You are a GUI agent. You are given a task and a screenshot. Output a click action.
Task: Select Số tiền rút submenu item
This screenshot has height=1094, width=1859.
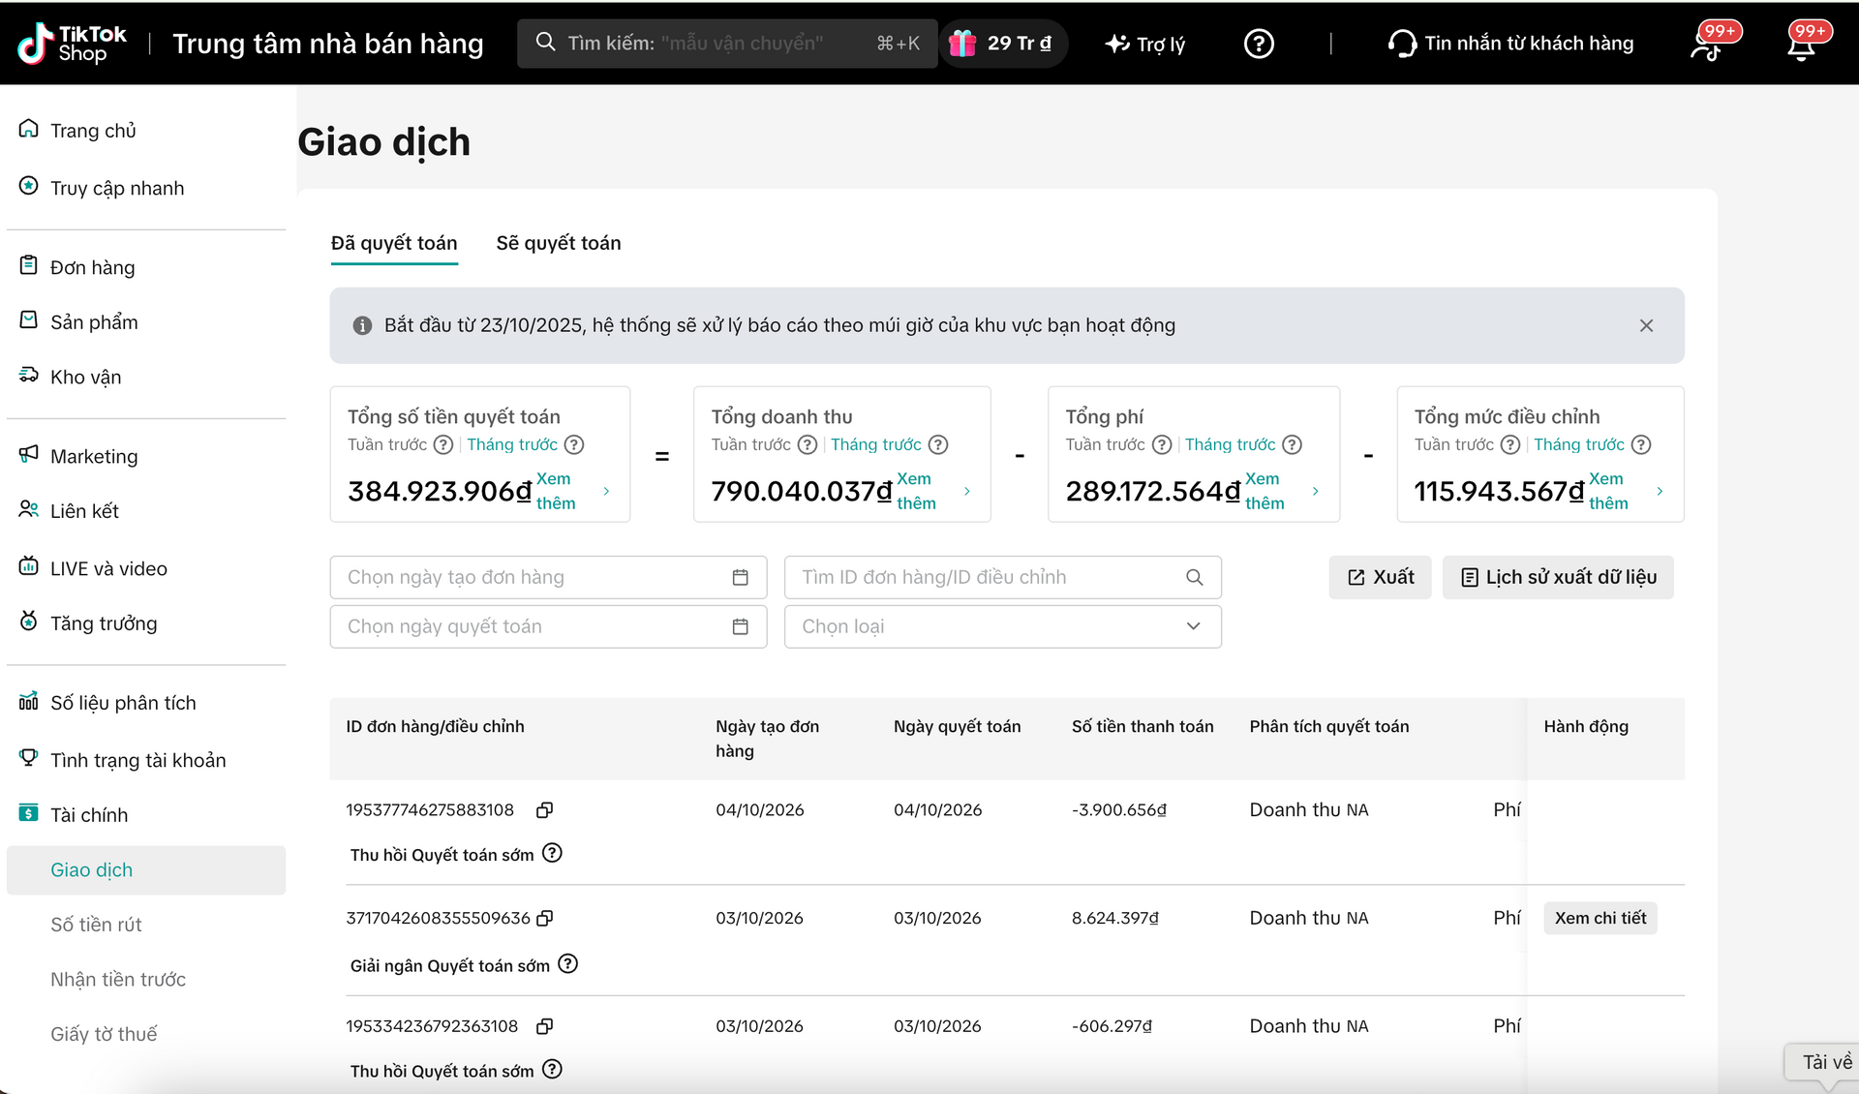coord(96,925)
